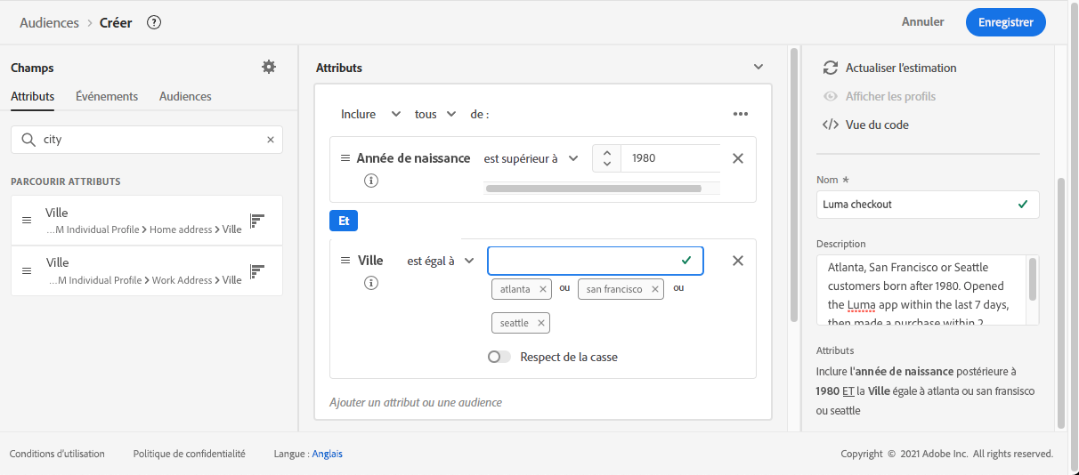The height and width of the screenshot is (475, 1079).
Task: Open the Champs settings gear
Action: pyautogui.click(x=269, y=68)
